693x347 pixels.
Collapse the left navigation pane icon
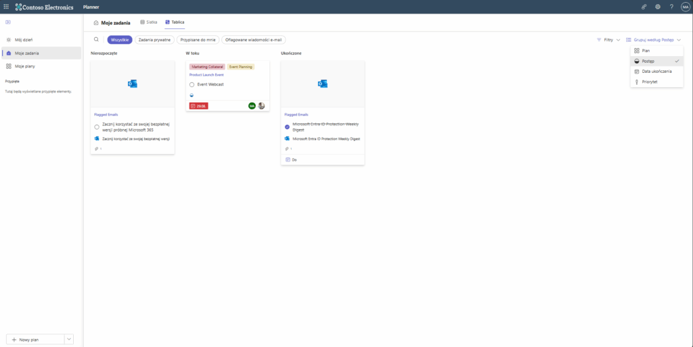point(7,22)
